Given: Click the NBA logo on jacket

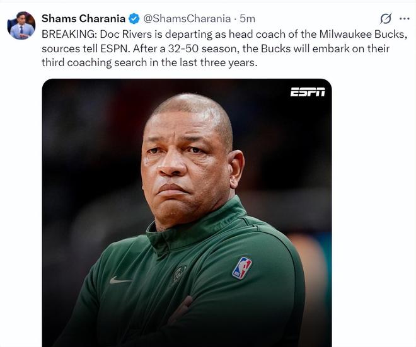Looking at the screenshot, I should pyautogui.click(x=241, y=268).
